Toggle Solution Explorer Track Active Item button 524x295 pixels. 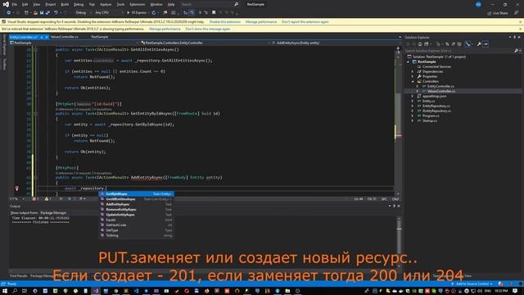tap(468, 44)
